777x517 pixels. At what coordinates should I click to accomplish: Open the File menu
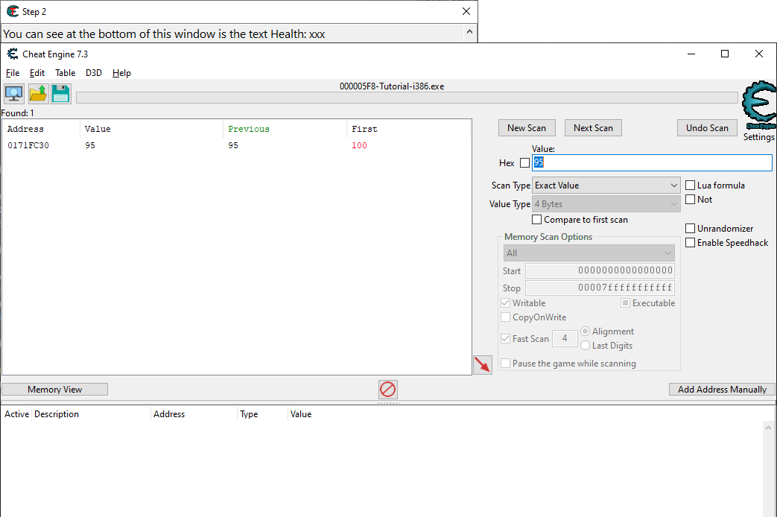13,73
